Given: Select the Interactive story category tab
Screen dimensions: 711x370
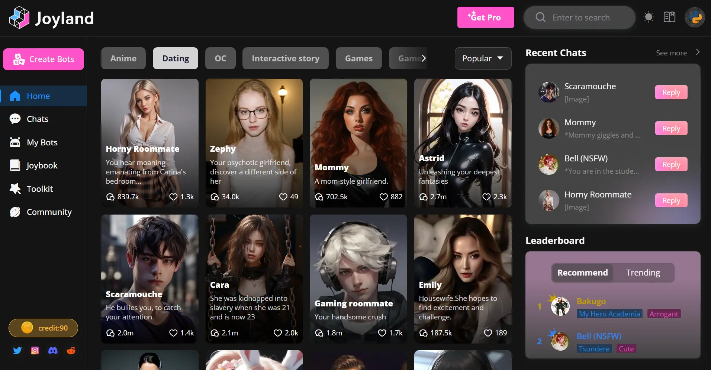Looking at the screenshot, I should (x=286, y=58).
